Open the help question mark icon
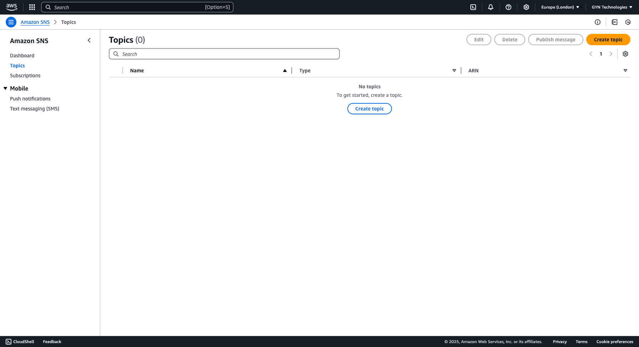Screen dimensions: 639x347 pos(508,7)
